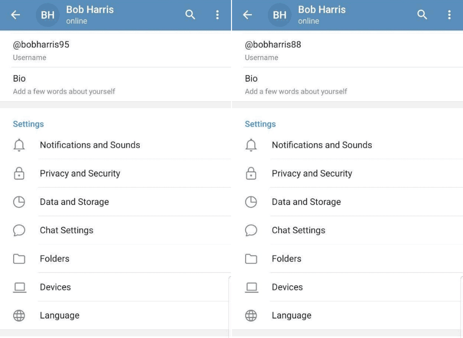The height and width of the screenshot is (338, 463).
Task: Open Privacy and Security settings
Action: point(80,173)
